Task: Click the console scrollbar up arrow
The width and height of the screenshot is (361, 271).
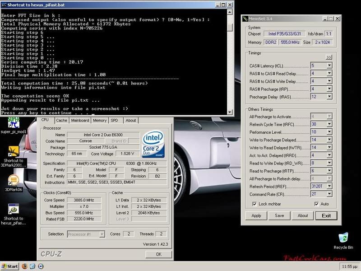Action: [230, 12]
